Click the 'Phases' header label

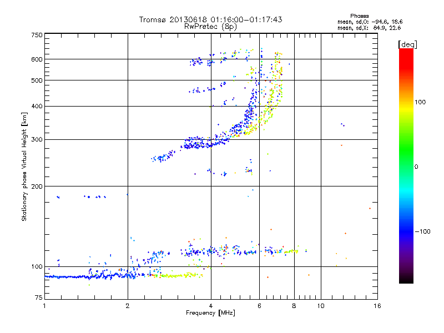[359, 16]
